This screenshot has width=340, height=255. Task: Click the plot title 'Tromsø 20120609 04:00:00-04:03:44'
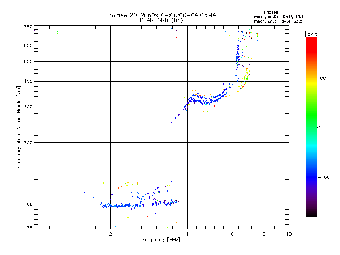[x=161, y=15]
